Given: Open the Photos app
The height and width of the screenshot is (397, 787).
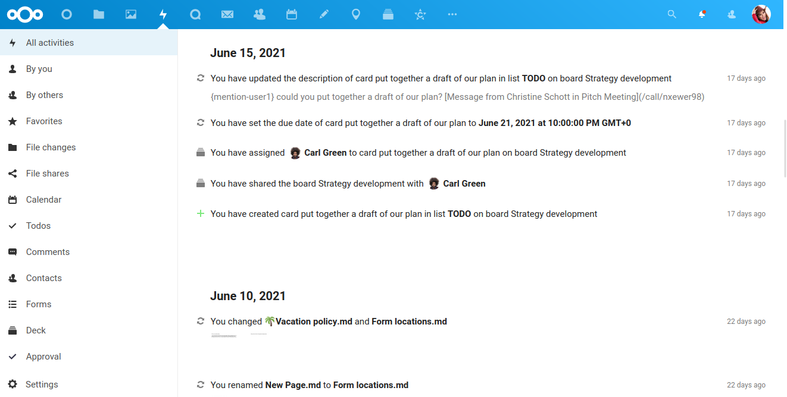Looking at the screenshot, I should pos(131,14).
